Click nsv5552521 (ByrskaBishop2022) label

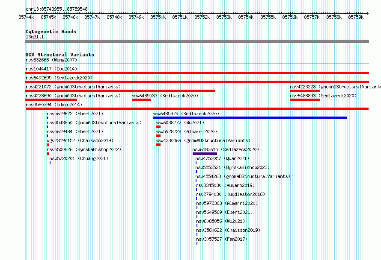[232, 167]
